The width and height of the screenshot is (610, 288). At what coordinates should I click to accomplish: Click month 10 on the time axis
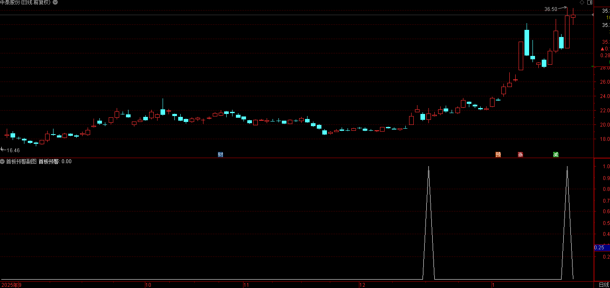coord(148,285)
